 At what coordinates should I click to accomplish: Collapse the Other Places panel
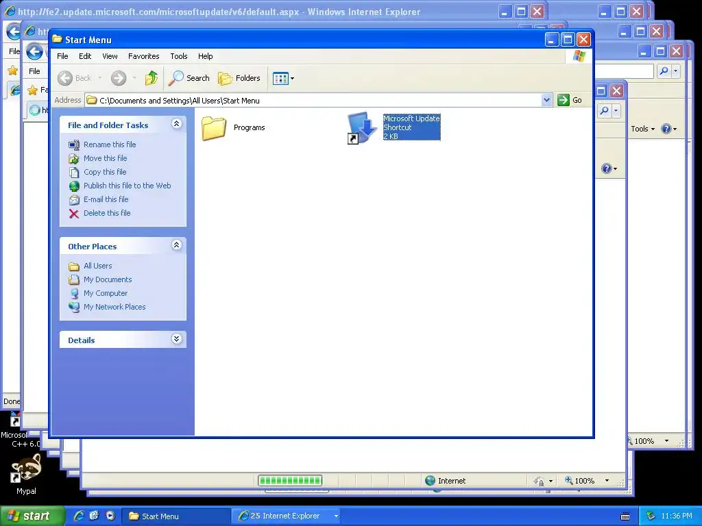click(176, 245)
